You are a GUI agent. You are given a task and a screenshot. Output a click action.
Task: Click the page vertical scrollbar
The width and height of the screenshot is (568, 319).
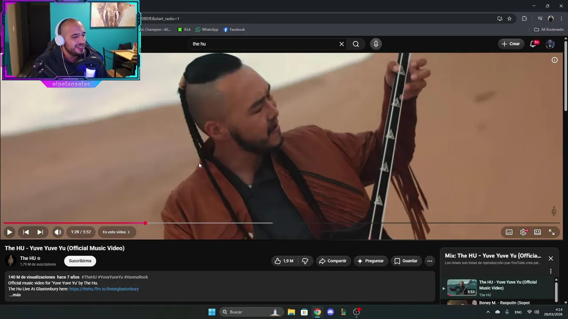tap(566, 75)
